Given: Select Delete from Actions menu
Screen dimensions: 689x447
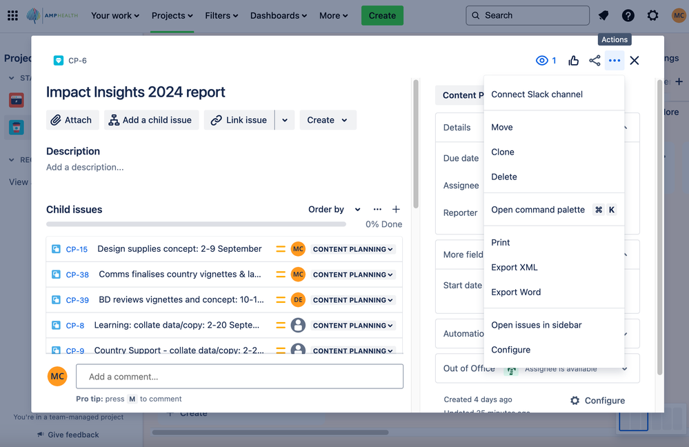Looking at the screenshot, I should 554,177.
